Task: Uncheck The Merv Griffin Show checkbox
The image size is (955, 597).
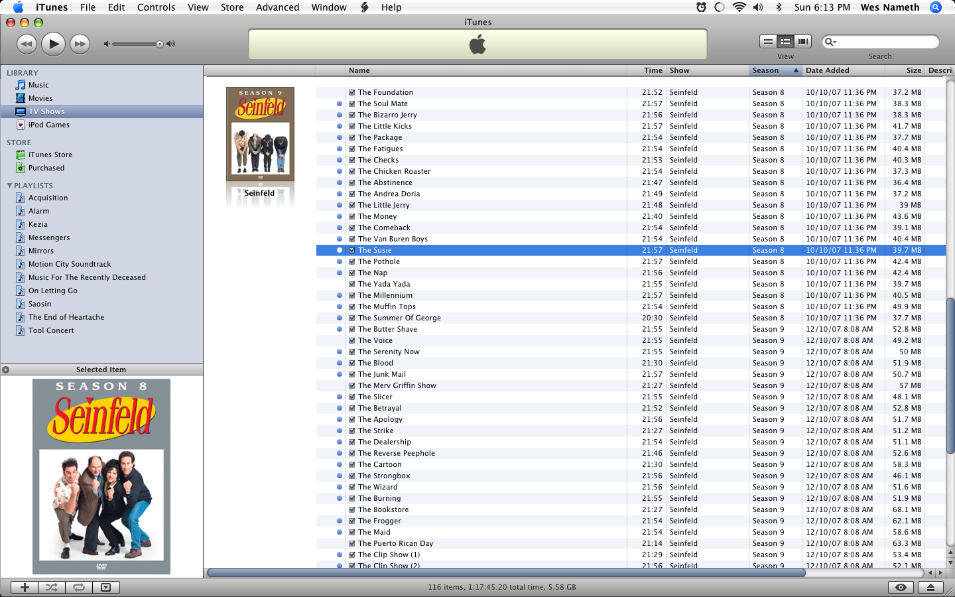Action: [x=351, y=385]
